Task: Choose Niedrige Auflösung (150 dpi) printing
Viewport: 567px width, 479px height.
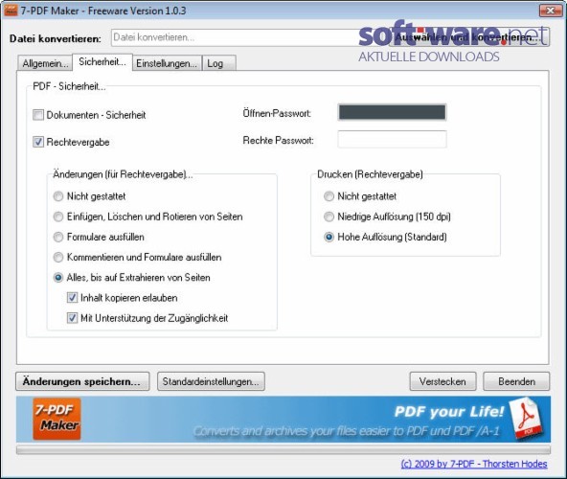Action: (x=329, y=217)
